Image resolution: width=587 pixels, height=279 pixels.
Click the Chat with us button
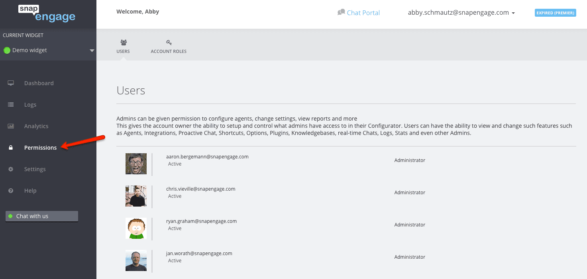(x=42, y=216)
